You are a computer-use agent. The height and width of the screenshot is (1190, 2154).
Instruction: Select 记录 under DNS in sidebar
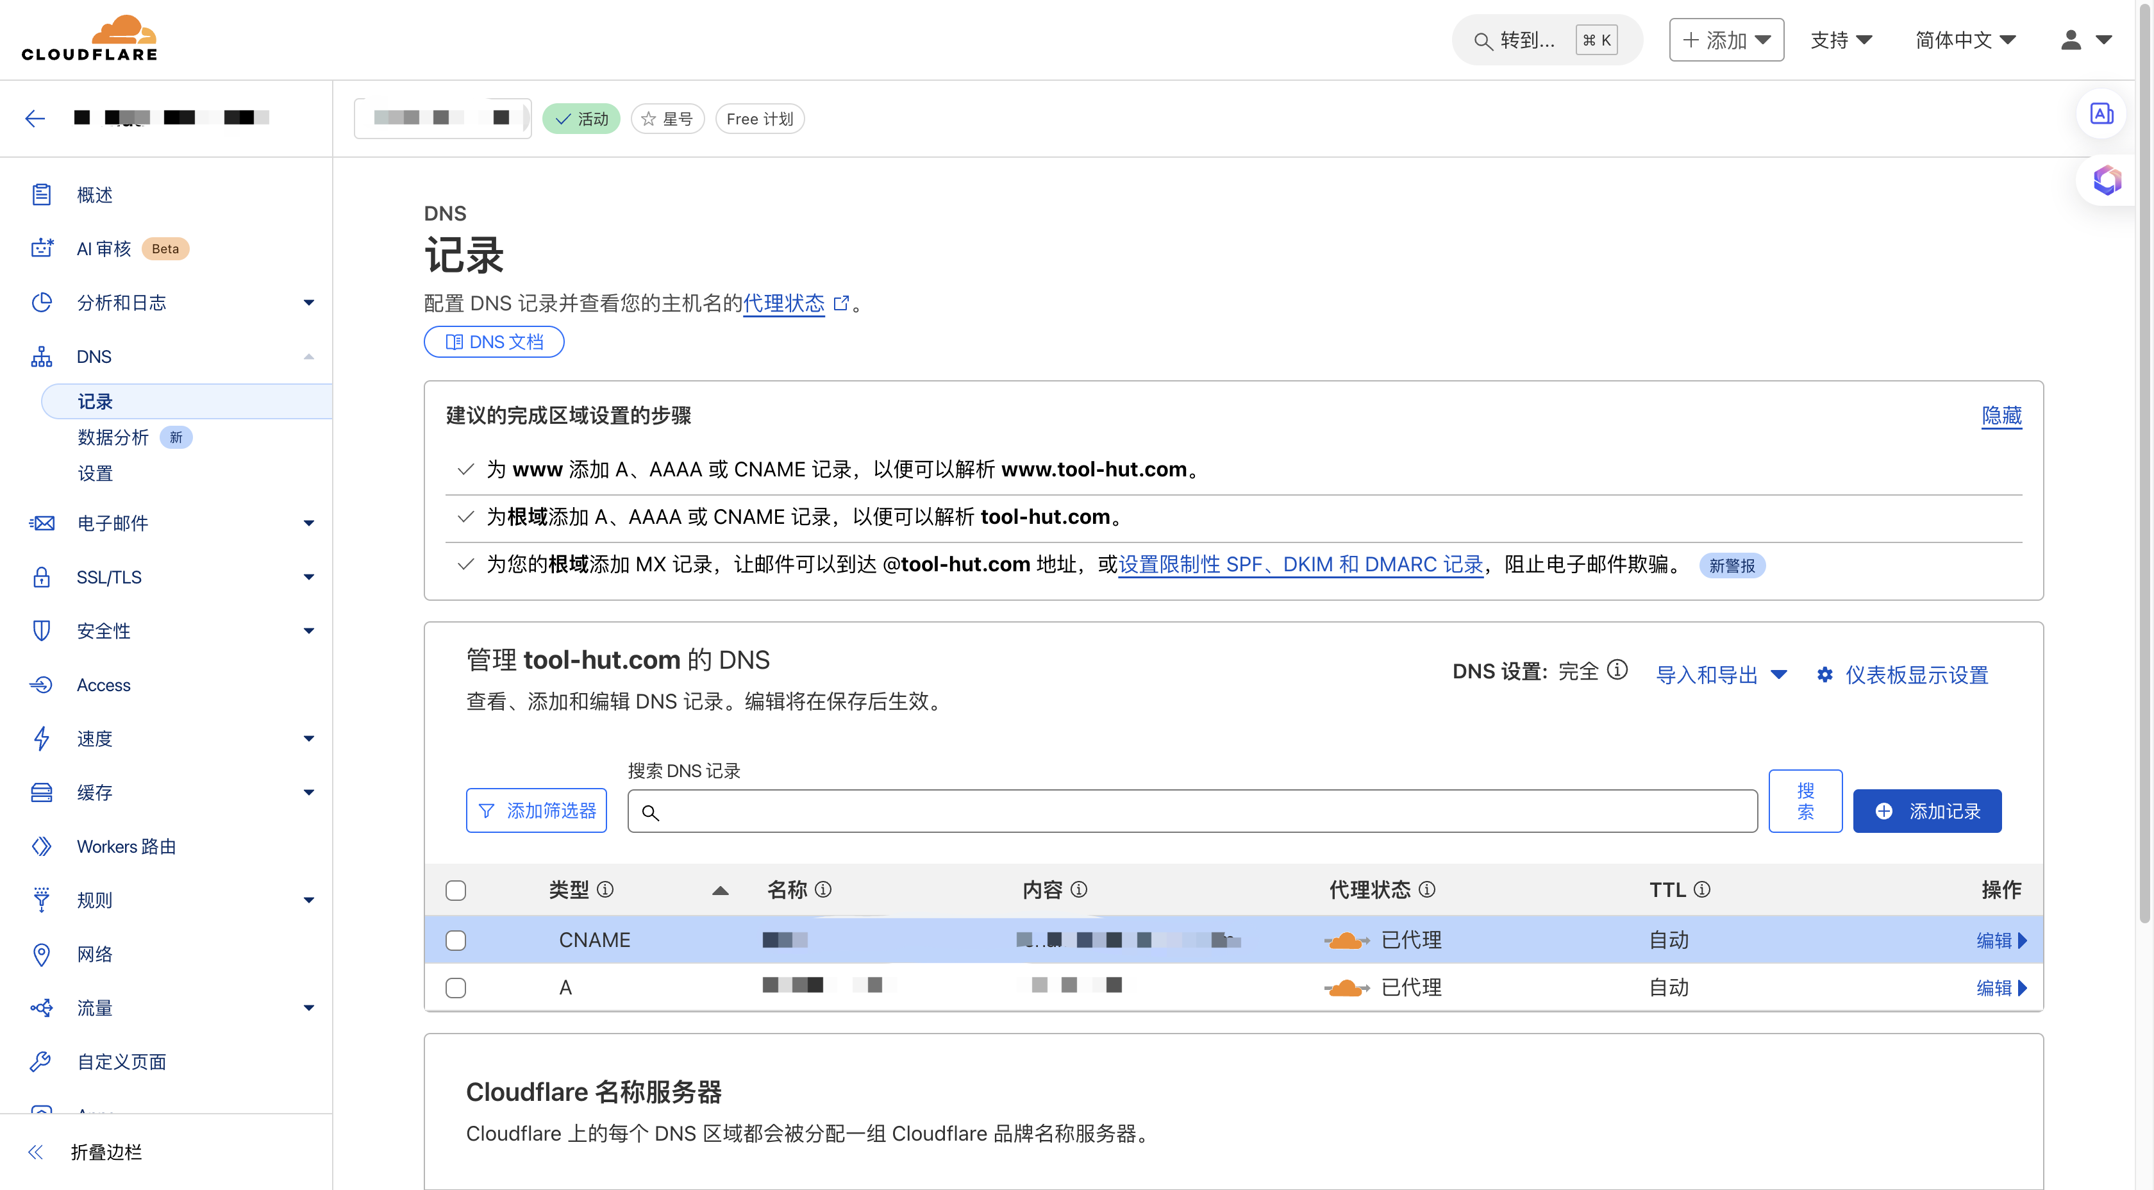(x=187, y=401)
